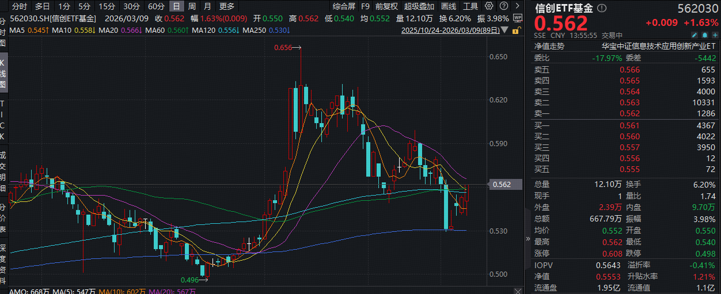Click the F9 button
Viewport: 721px width, 294px height.
coord(365,6)
